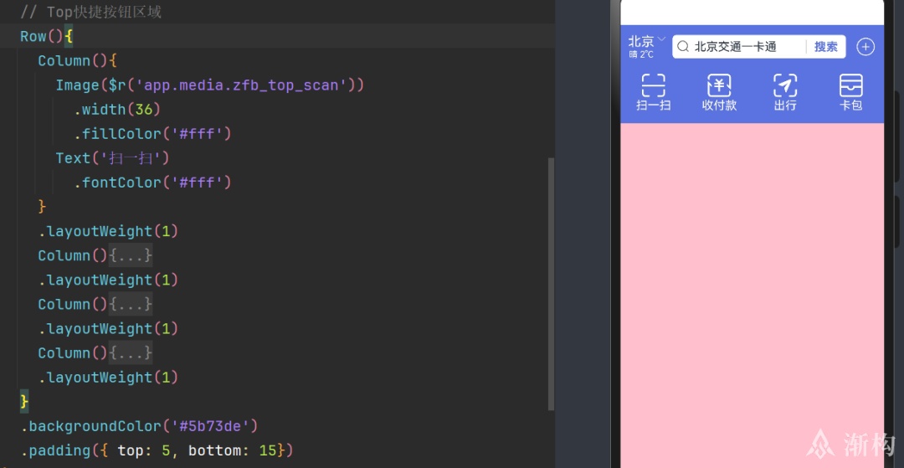Expand the third folded Column() block

(131, 352)
